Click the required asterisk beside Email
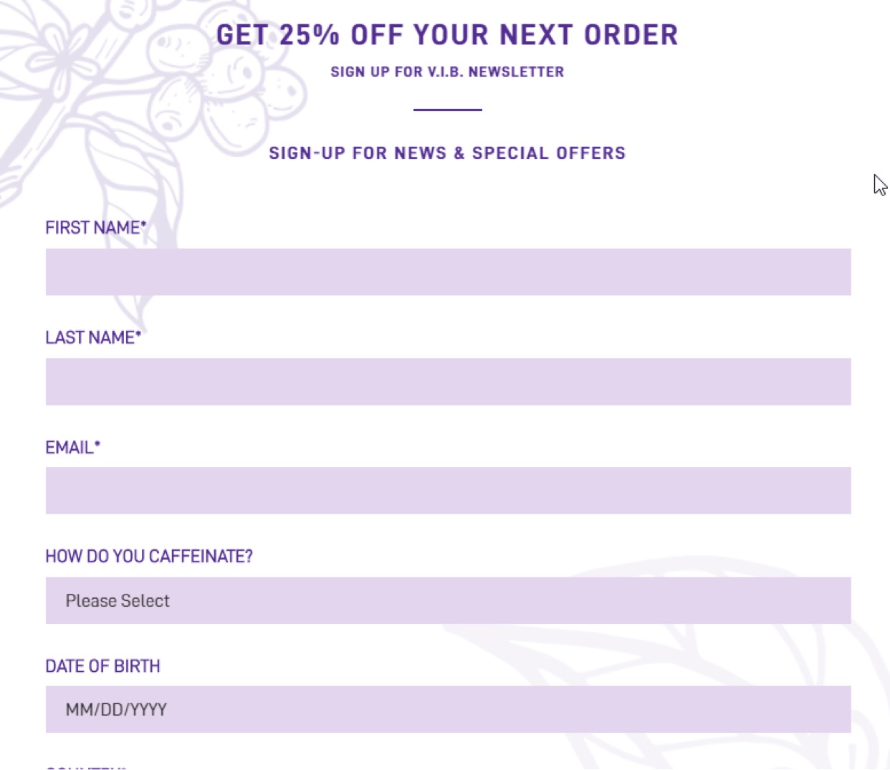890x770 pixels. tap(97, 445)
